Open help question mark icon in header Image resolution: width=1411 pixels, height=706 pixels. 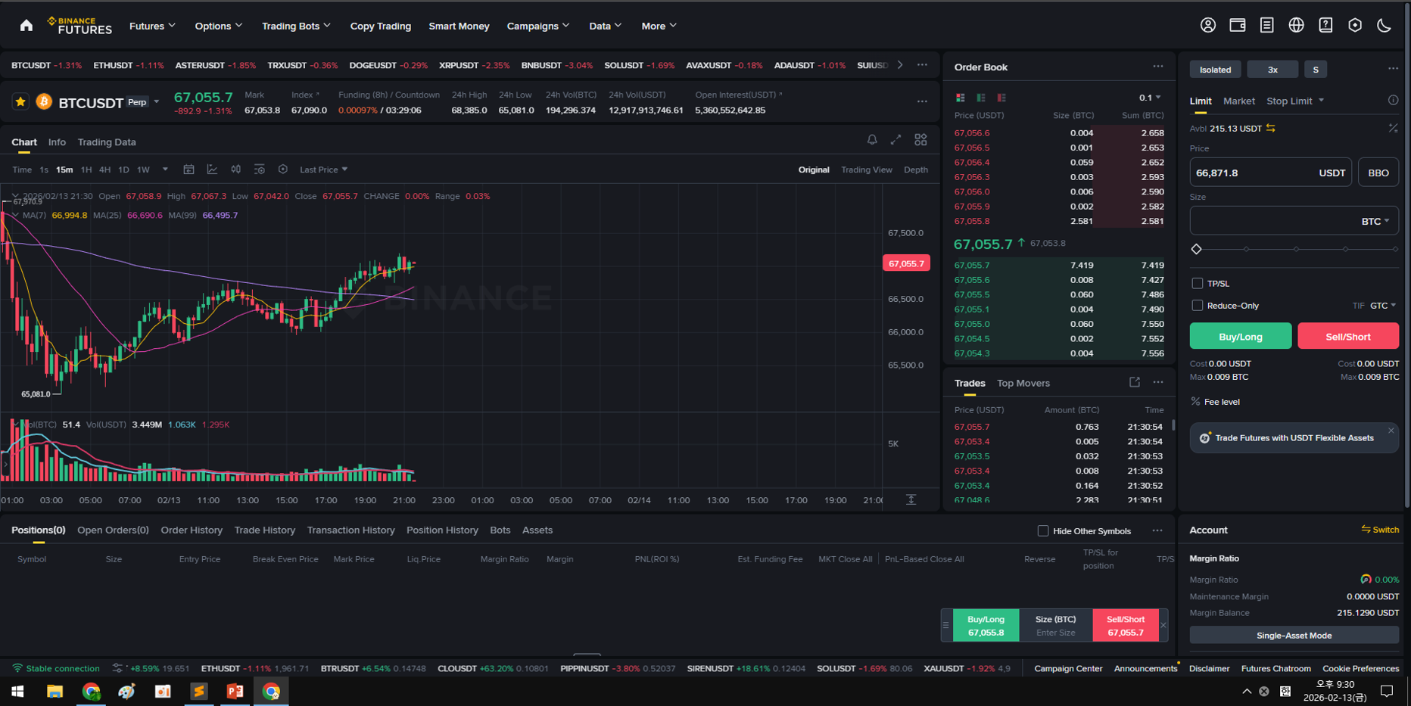point(1325,25)
